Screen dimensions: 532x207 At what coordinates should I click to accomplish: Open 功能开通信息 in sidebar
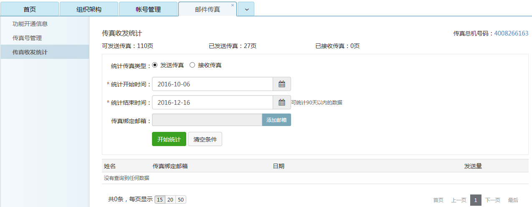(30, 24)
